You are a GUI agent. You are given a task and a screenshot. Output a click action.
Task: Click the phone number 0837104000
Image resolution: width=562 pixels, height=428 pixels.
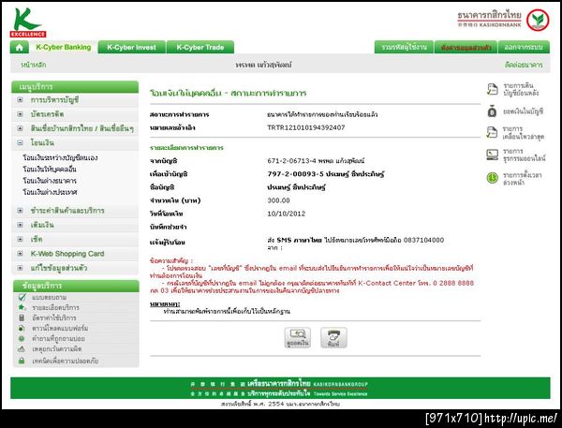point(423,240)
